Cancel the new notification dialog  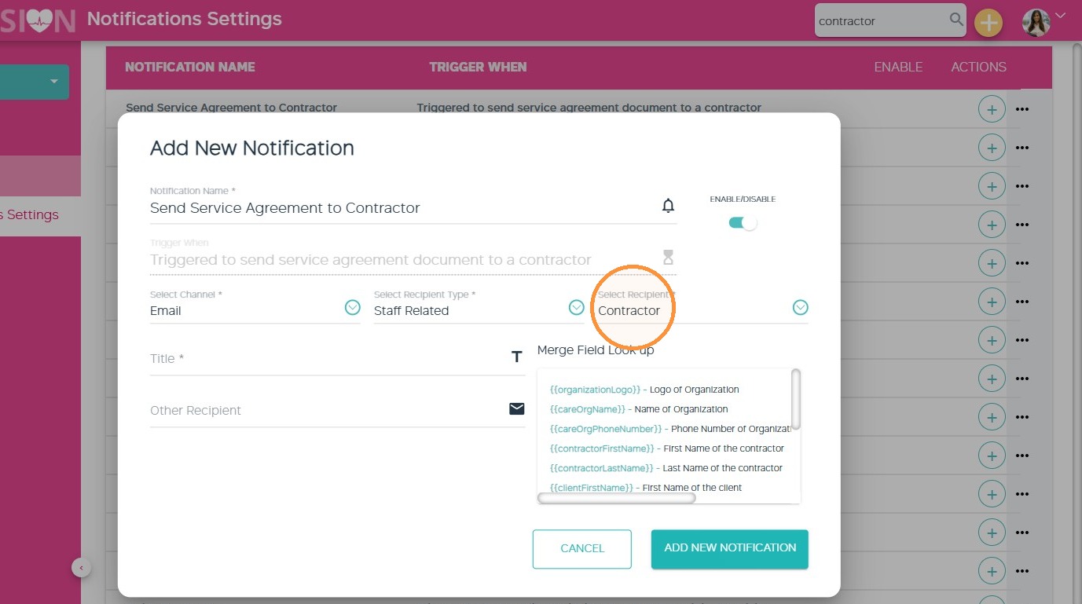[582, 548]
